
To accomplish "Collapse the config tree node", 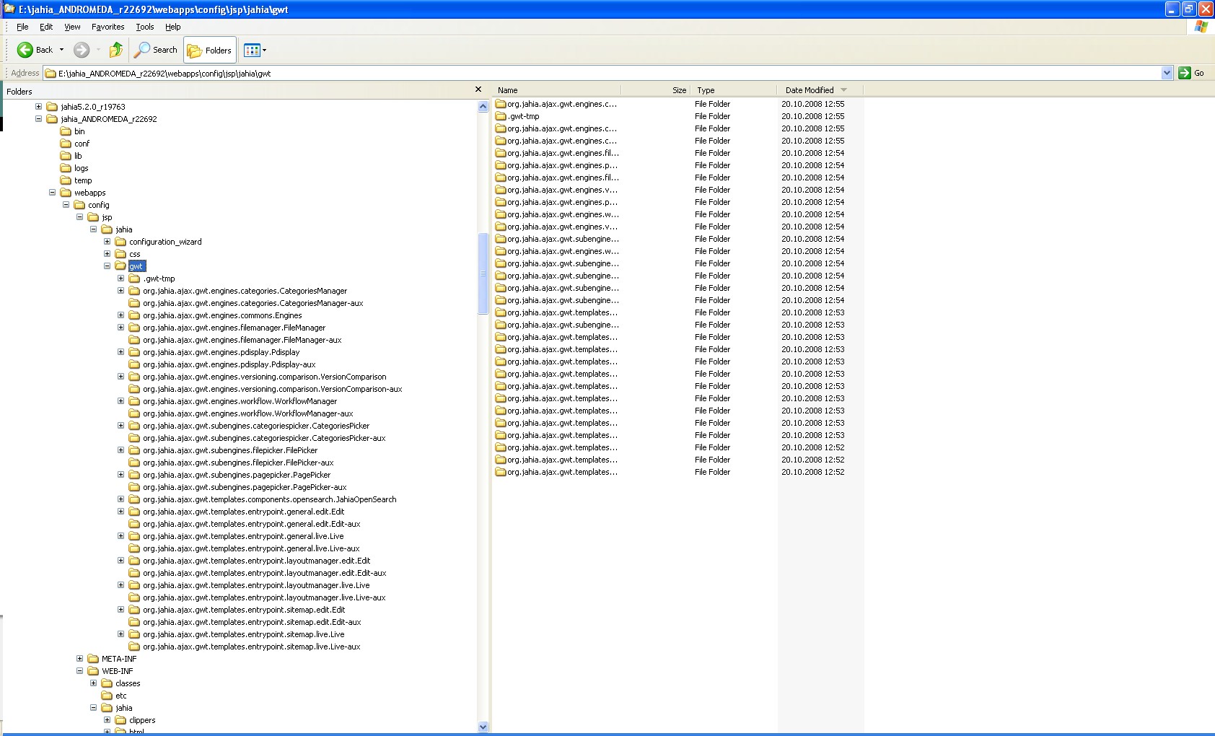I will pos(66,205).
